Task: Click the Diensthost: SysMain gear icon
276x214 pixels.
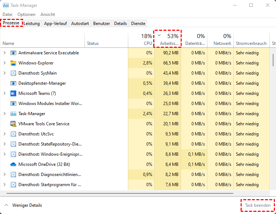Action: [13, 73]
